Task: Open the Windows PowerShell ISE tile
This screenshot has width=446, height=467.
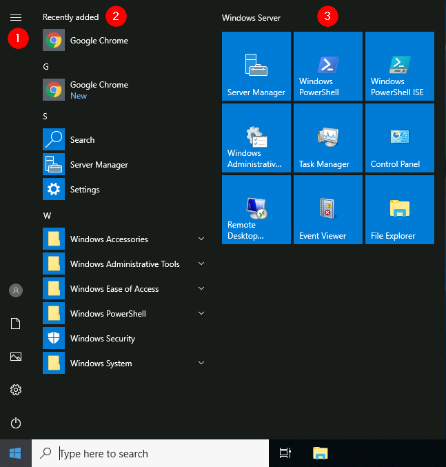Action: click(400, 66)
